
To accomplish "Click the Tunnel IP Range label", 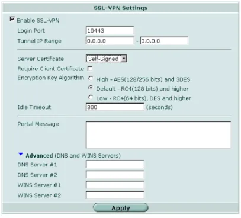I will click(x=40, y=41).
